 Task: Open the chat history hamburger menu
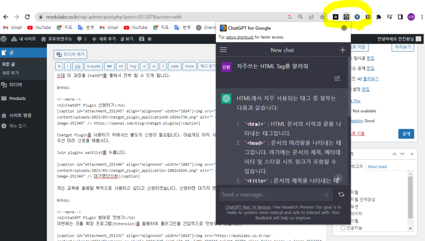click(x=223, y=50)
